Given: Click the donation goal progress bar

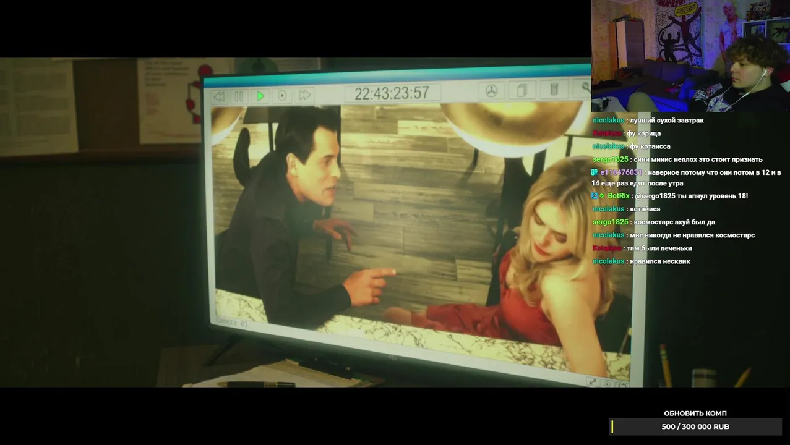Looking at the screenshot, I should click(695, 426).
